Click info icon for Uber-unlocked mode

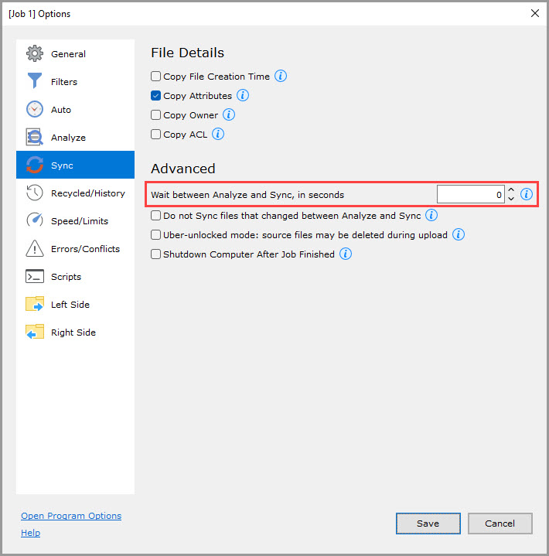(x=459, y=234)
